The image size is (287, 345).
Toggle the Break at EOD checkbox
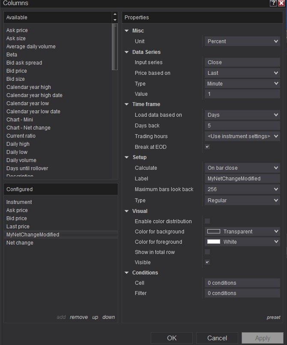(x=207, y=147)
